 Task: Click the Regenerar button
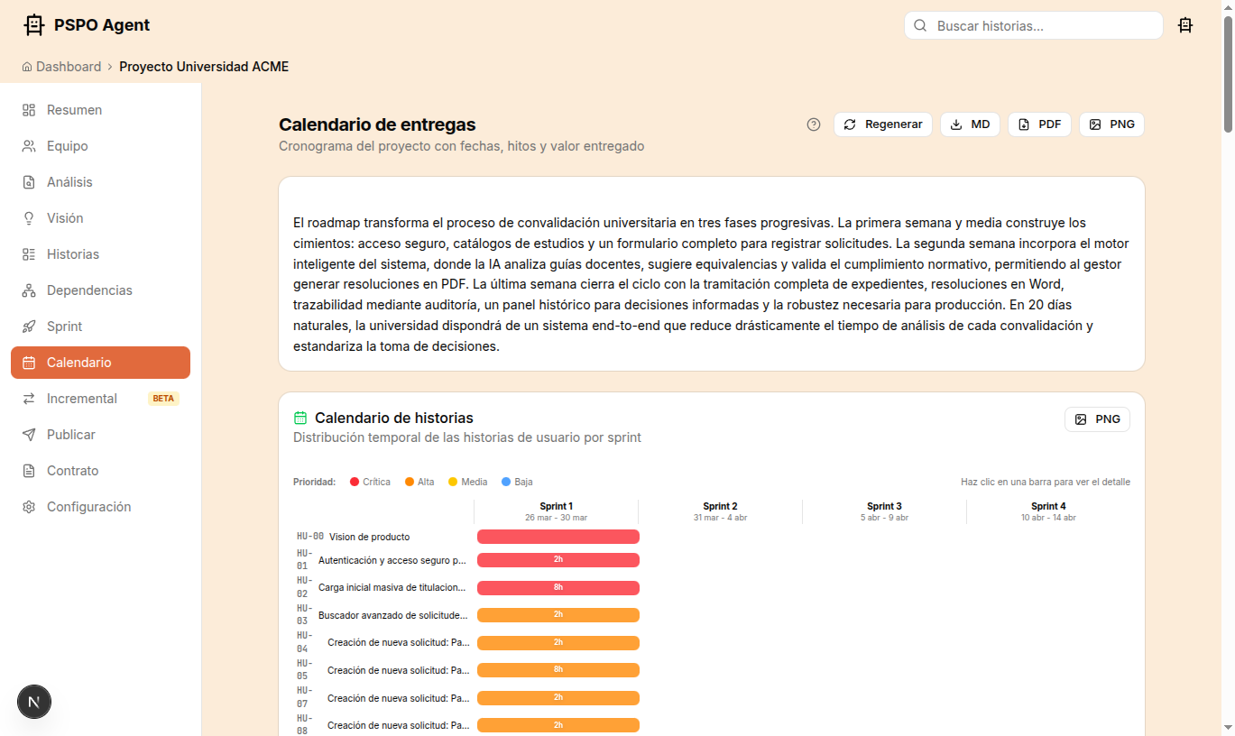[x=882, y=124]
